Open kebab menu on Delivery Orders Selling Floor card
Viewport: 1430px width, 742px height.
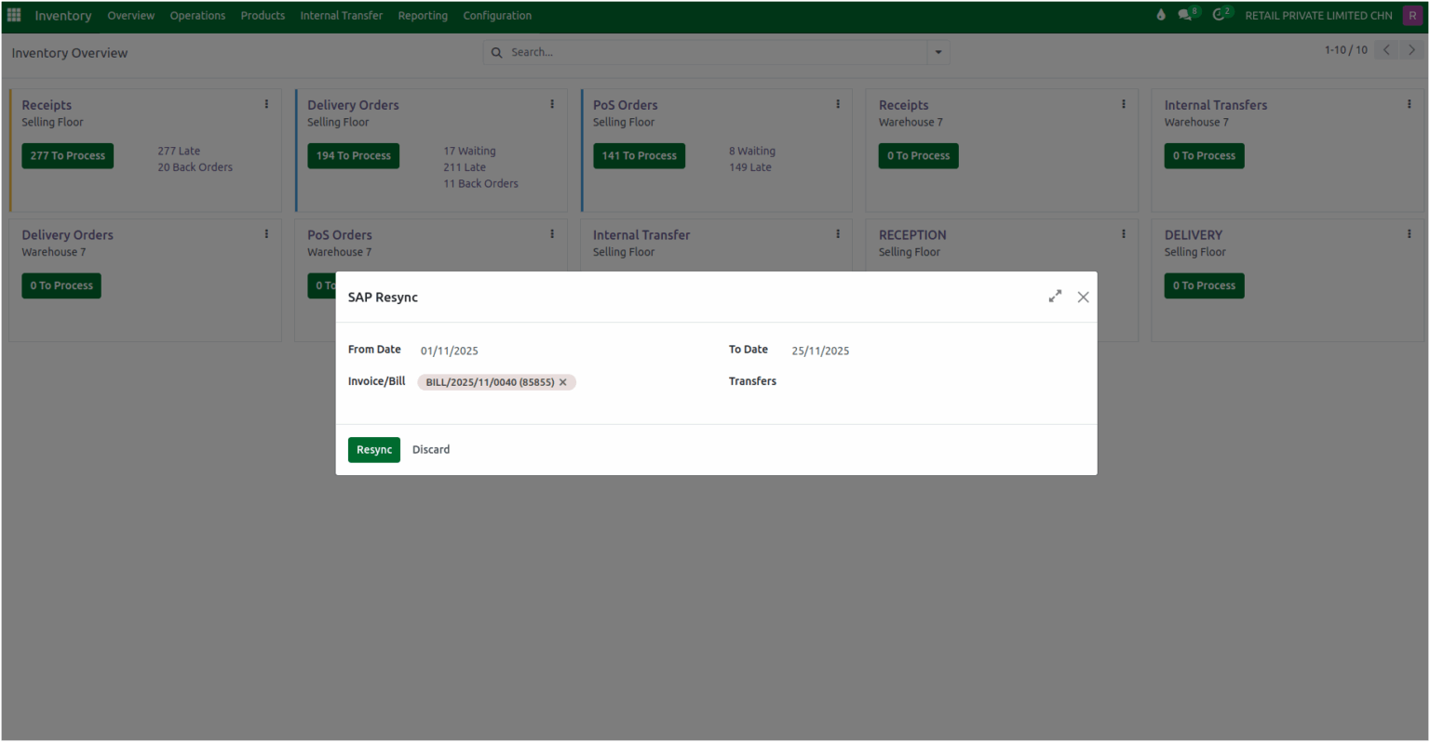(x=552, y=104)
